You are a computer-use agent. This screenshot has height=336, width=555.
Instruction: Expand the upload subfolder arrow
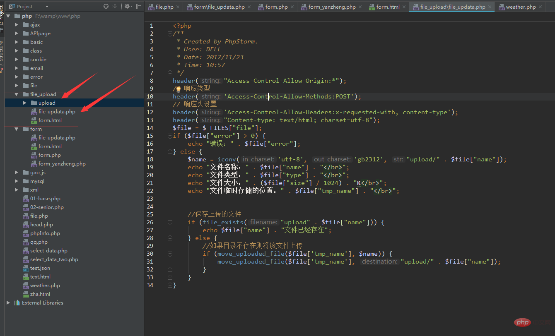[25, 103]
